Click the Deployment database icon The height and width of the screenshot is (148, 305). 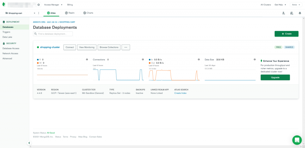4,22
